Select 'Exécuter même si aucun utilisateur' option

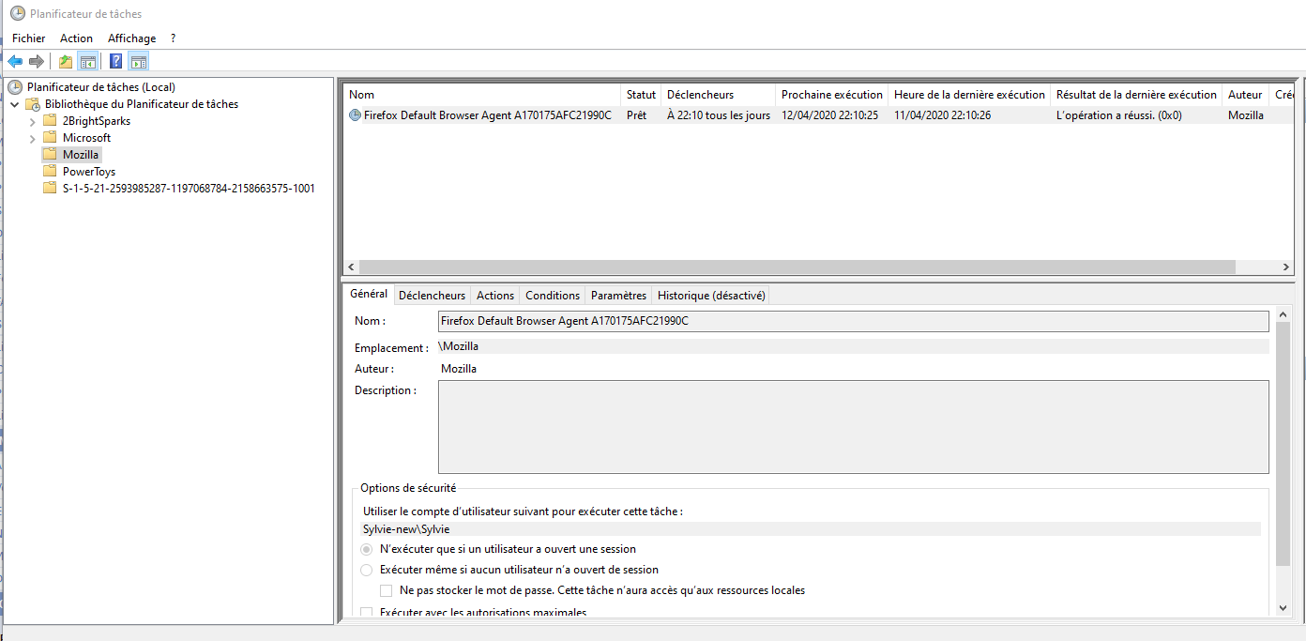point(367,570)
